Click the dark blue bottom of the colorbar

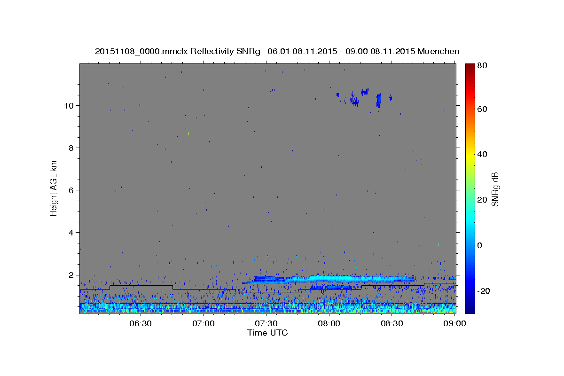click(470, 308)
